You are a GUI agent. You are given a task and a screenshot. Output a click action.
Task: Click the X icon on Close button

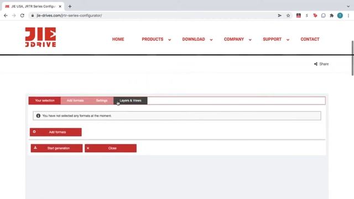pyautogui.click(x=88, y=148)
